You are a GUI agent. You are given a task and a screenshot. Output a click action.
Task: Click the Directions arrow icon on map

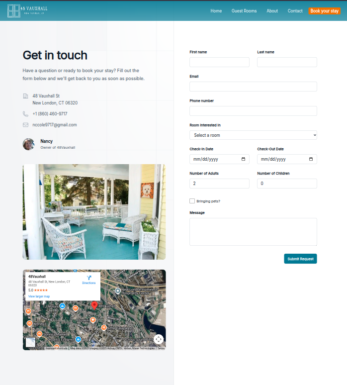[89, 278]
